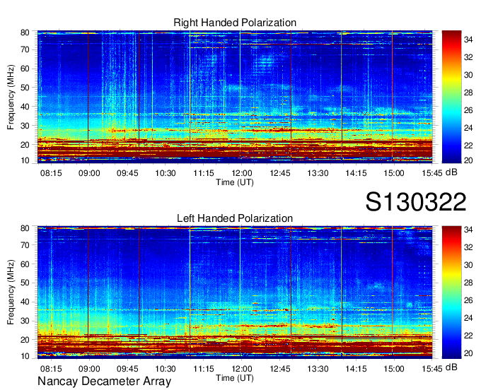Click the "22" value on Right Handed colorbar
This screenshot has height=390, width=481.
click(x=468, y=146)
